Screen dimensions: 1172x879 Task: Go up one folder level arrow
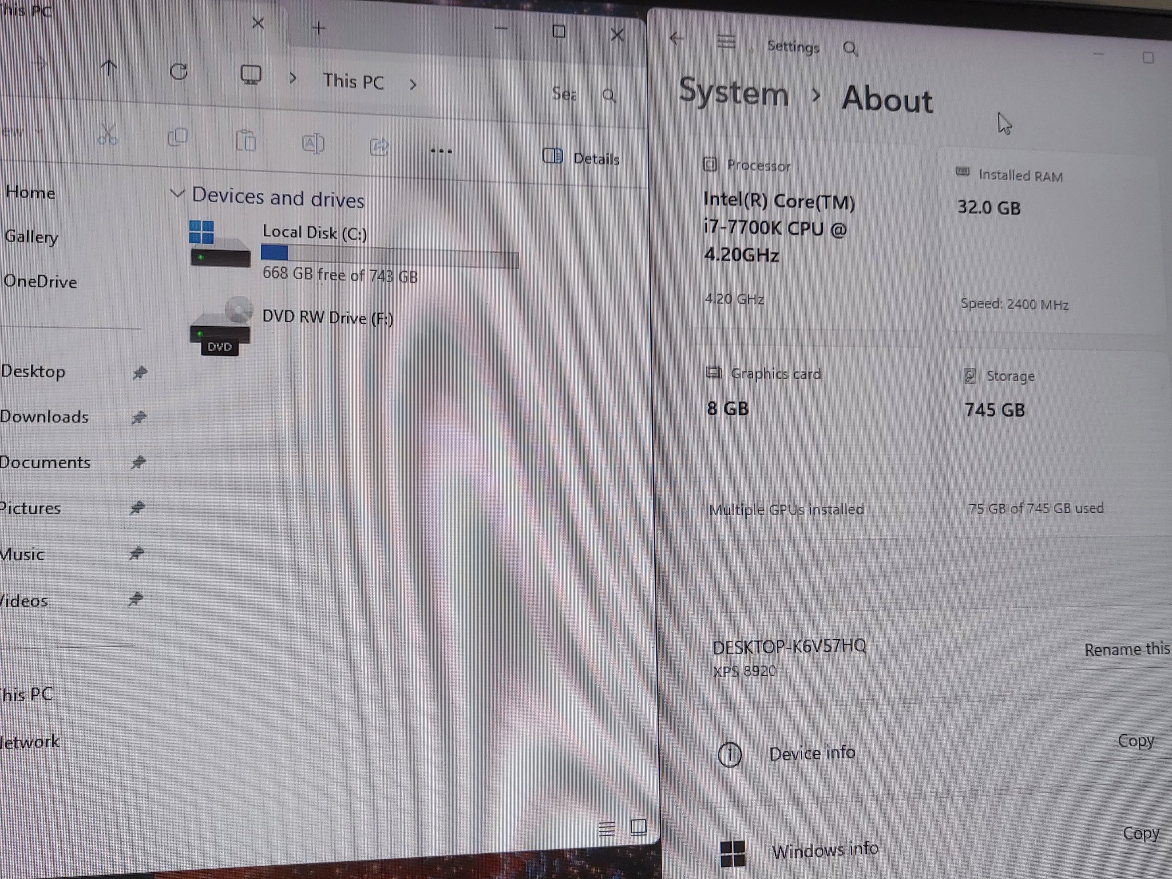click(109, 69)
